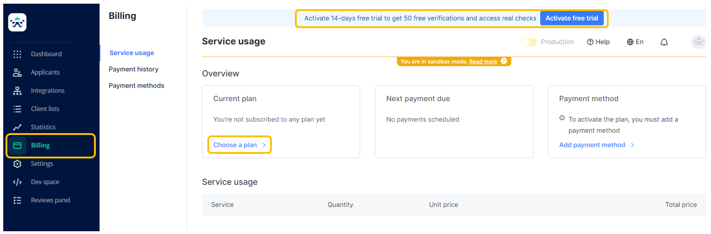Open the Help menu

click(x=598, y=42)
